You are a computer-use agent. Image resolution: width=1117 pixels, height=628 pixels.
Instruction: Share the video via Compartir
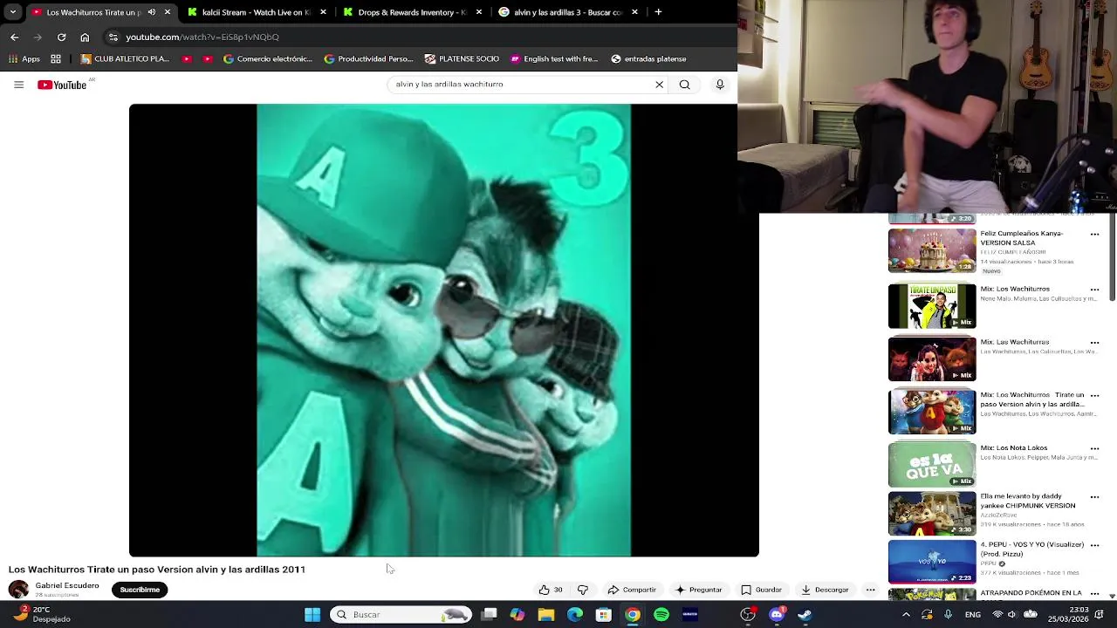[632, 590]
